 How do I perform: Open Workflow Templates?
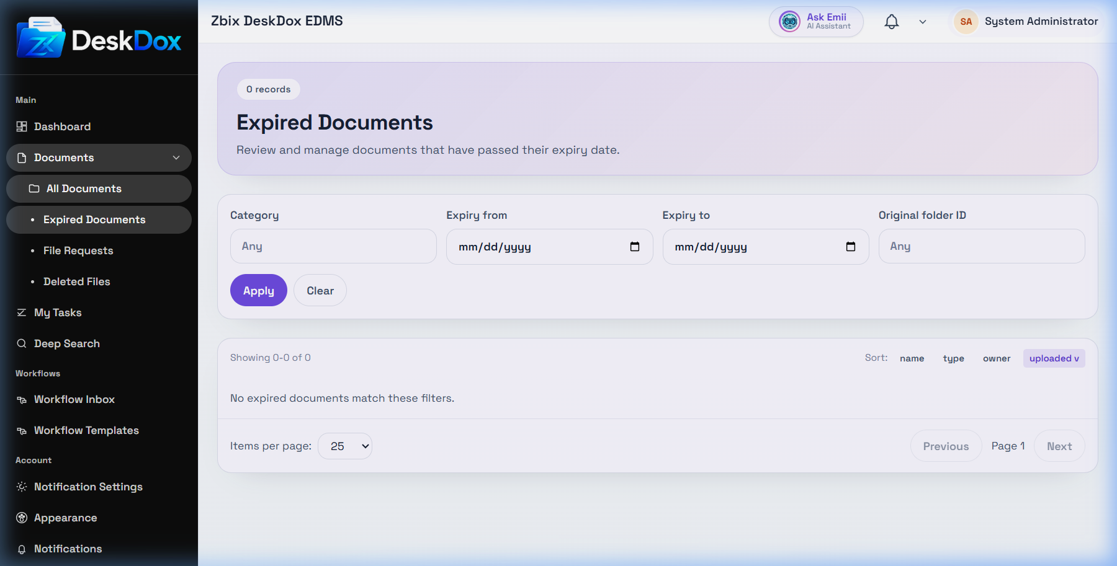(x=99, y=430)
